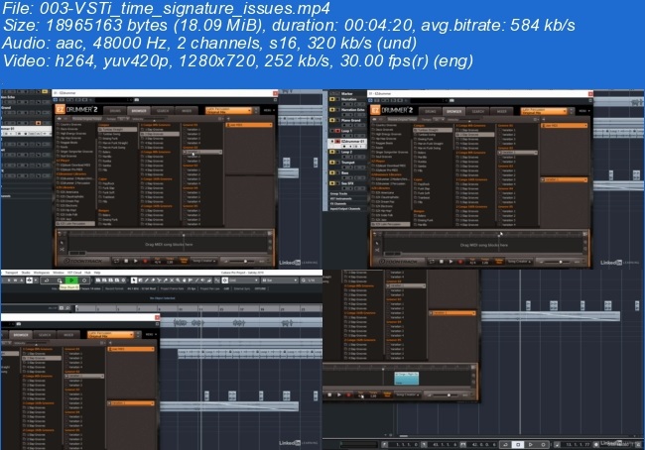
Task: Open the Help menu in Cubase
Action: coord(97,273)
